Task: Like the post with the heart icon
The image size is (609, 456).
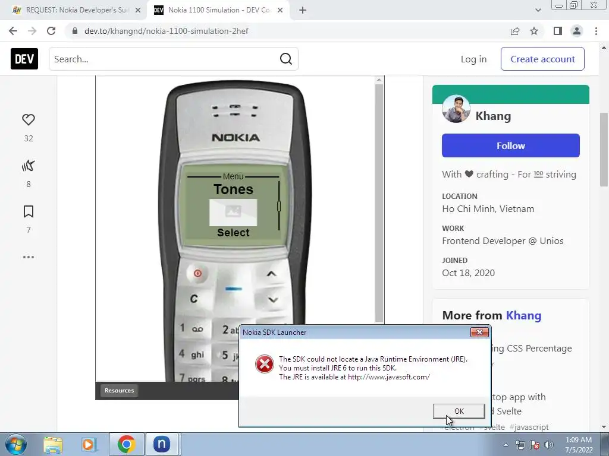Action: [29, 120]
